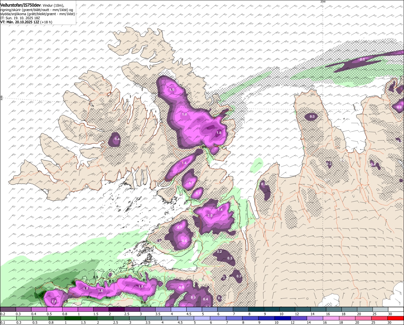Pick the rain-scale bright red swatch at 30
This screenshot has width=404, height=325.
pos(396,318)
